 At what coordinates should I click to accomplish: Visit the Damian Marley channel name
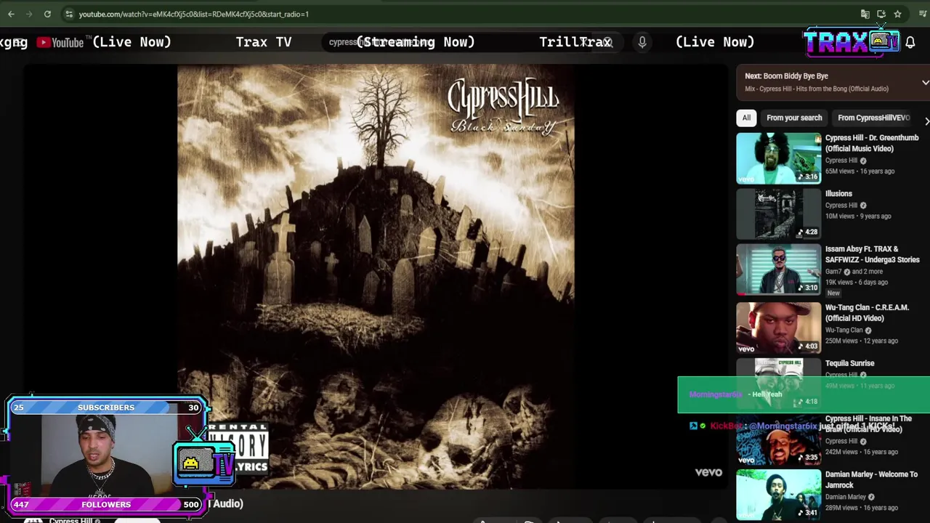click(x=845, y=497)
